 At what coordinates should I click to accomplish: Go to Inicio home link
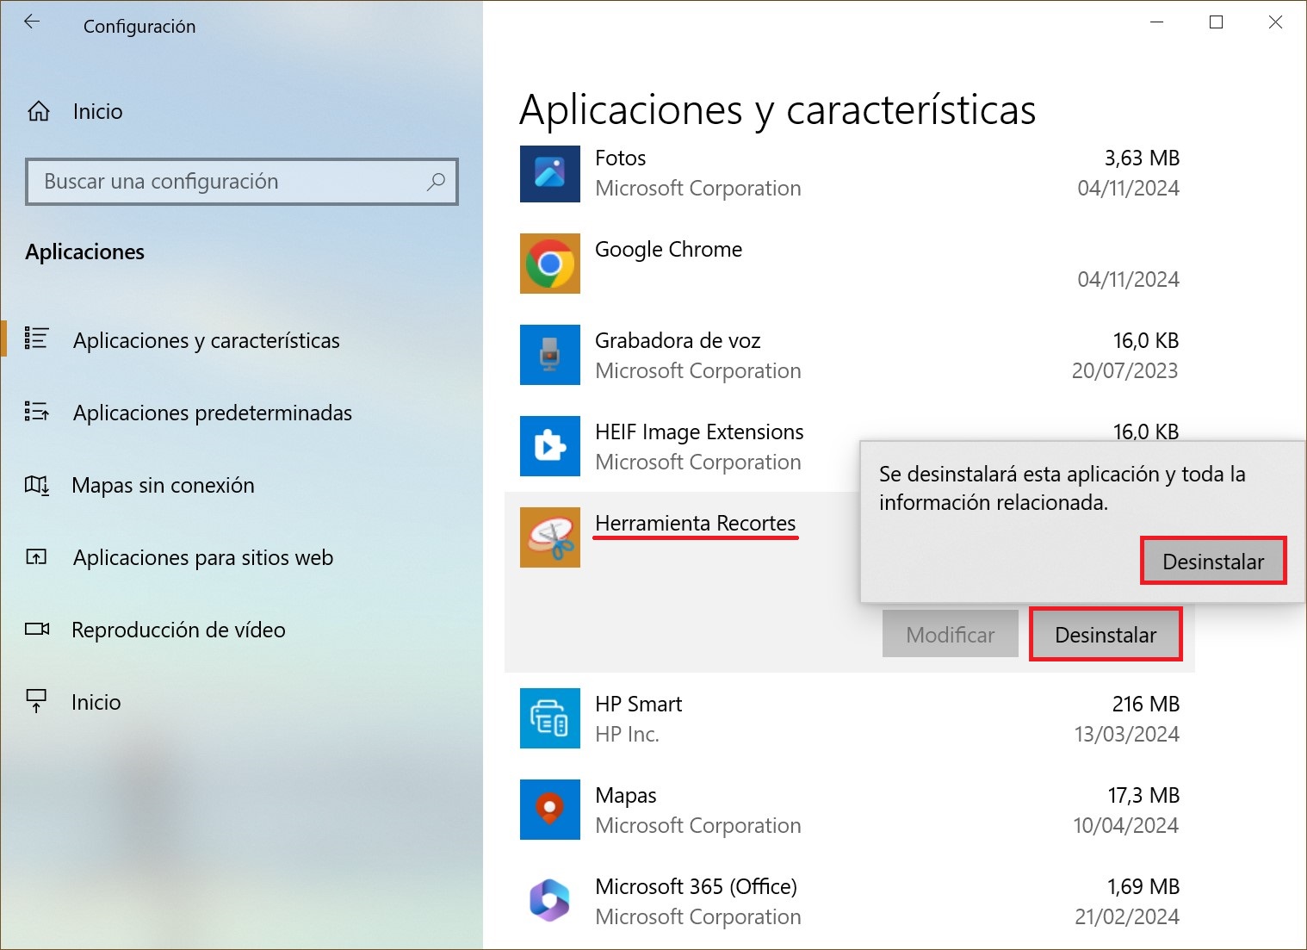click(x=97, y=111)
